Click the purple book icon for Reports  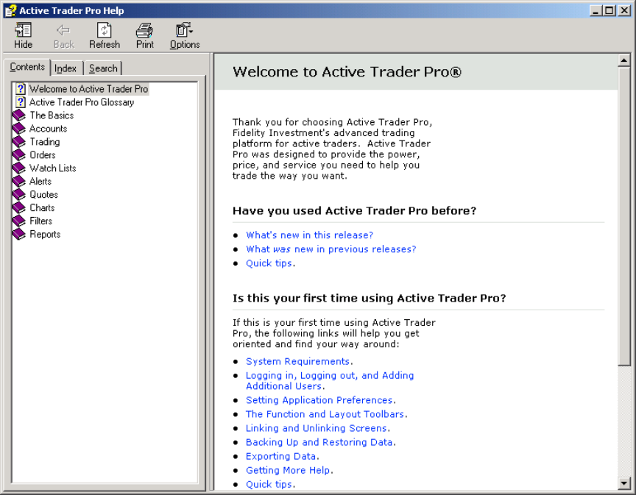[19, 235]
